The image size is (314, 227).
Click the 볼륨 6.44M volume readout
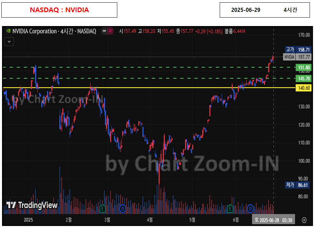click(x=235, y=31)
